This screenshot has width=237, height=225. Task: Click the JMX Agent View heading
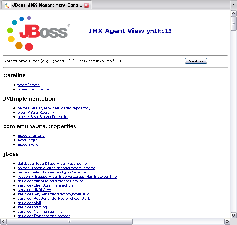pyautogui.click(x=130, y=31)
